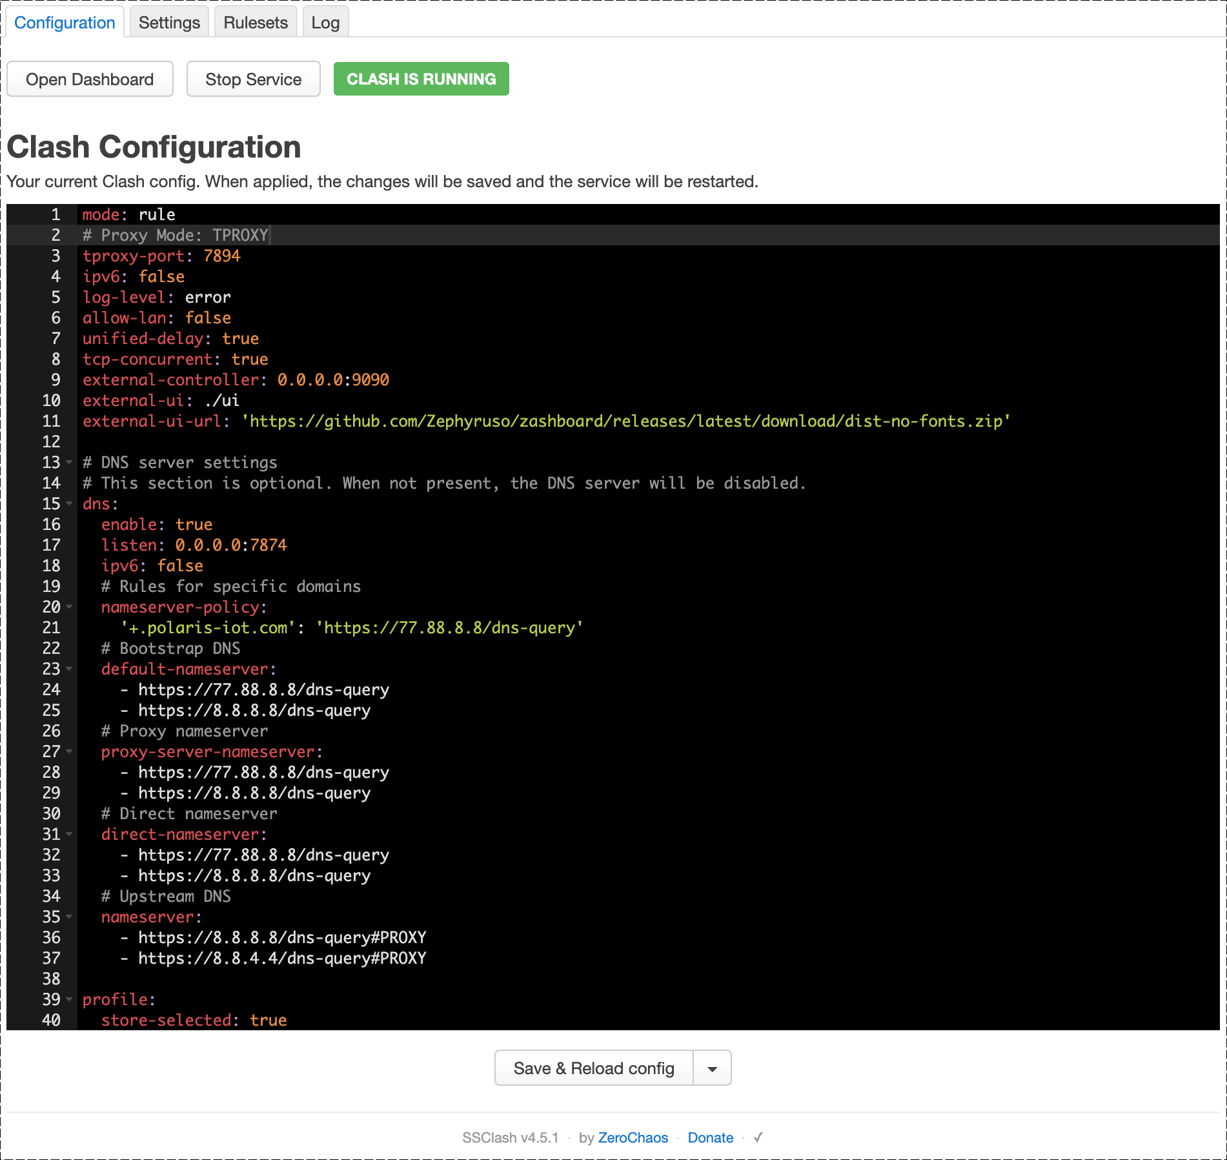Click the 'log-level: error' line
Screen dimensions: 1227x1160
tap(156, 297)
